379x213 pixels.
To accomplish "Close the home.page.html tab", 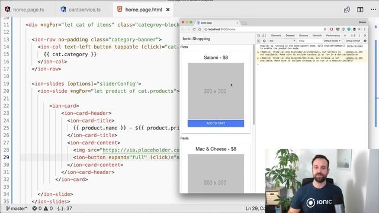I will [x=168, y=9].
